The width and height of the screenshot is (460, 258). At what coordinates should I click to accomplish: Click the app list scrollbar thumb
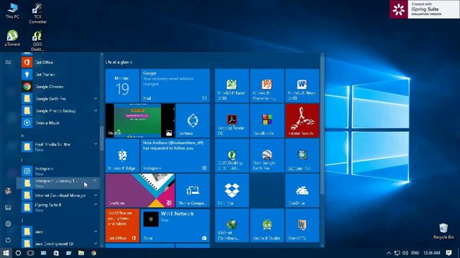[x=101, y=138]
